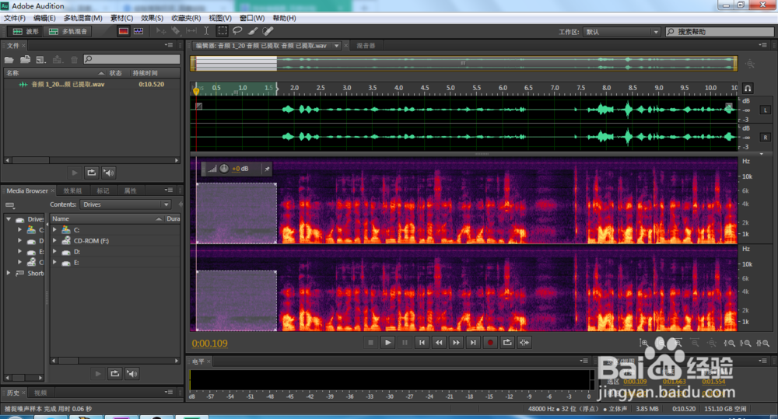Switch to Waveform (波形) editor view
778x419 pixels.
point(26,31)
